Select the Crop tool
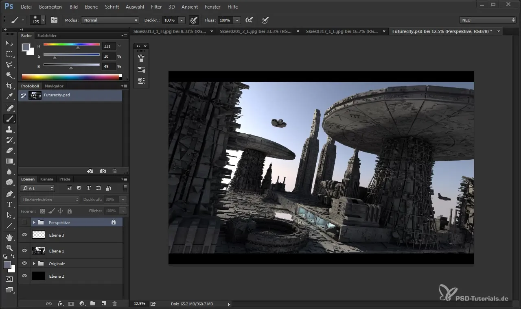 (x=9, y=86)
